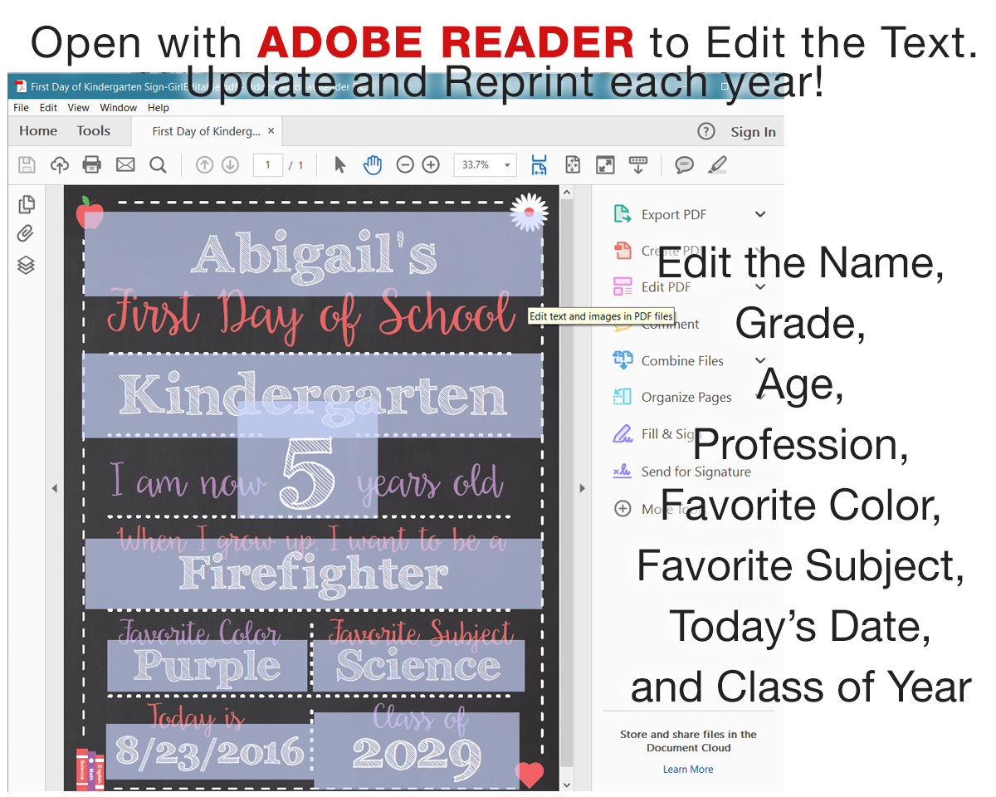Expand the Combine Files chevron

pyautogui.click(x=760, y=360)
